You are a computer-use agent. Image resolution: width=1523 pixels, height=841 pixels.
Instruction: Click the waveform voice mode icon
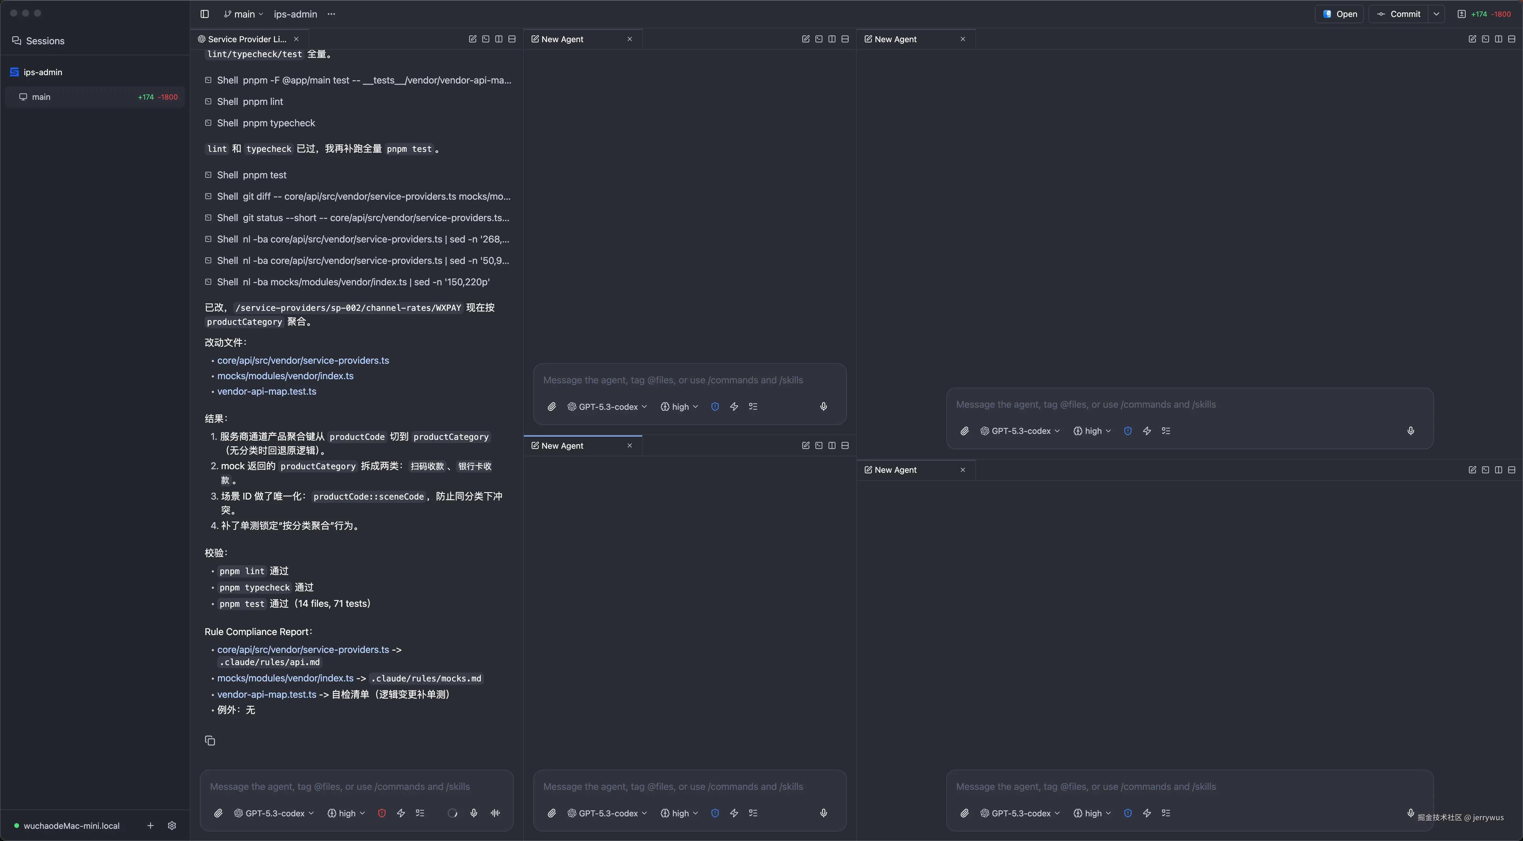click(496, 813)
